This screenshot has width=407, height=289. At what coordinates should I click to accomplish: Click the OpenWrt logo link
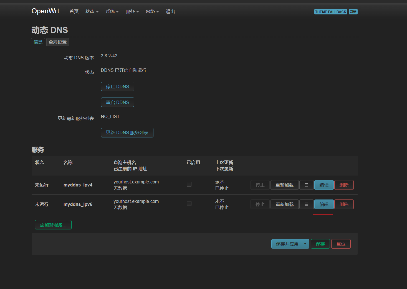coord(45,11)
